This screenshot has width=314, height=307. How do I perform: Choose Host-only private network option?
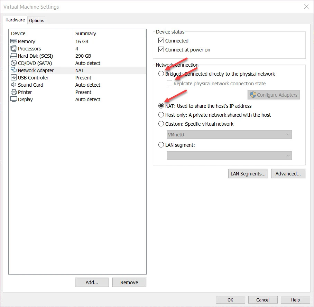coord(161,115)
